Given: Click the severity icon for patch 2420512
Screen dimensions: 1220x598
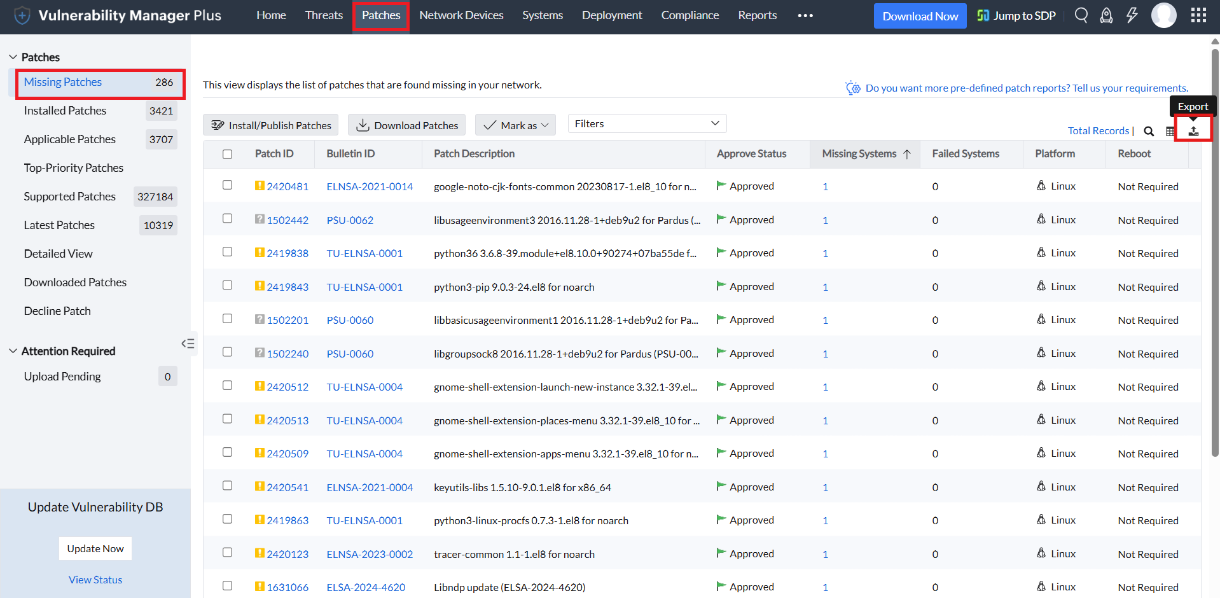Looking at the screenshot, I should coord(260,386).
